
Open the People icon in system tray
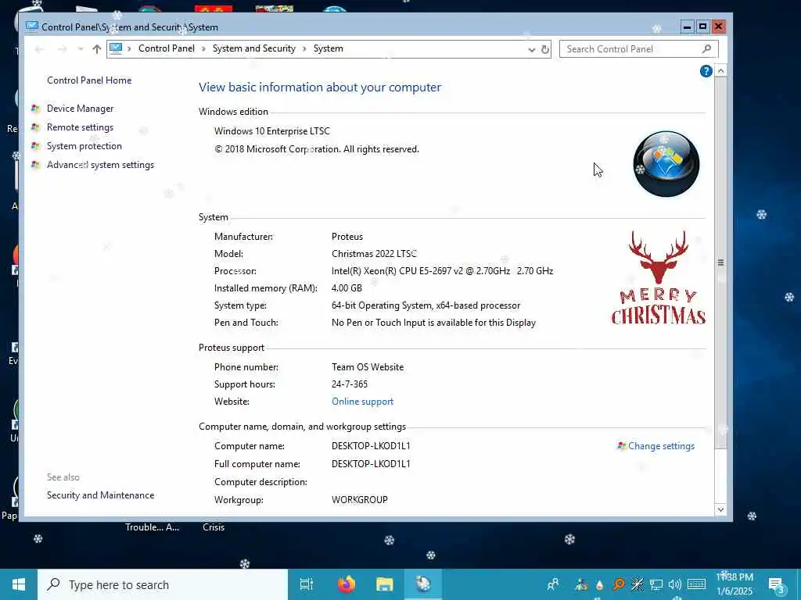[x=553, y=584]
